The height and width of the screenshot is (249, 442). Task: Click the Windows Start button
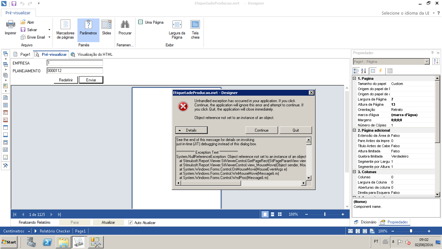coord(9,242)
